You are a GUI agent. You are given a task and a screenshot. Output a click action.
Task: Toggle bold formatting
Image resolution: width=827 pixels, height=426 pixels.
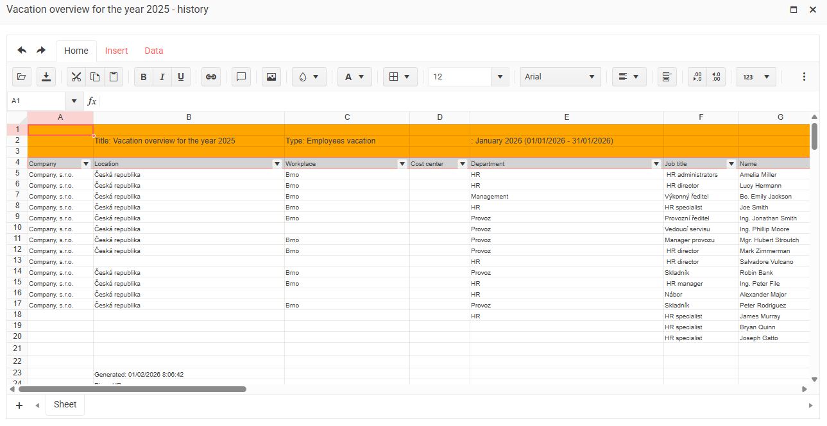tap(144, 77)
